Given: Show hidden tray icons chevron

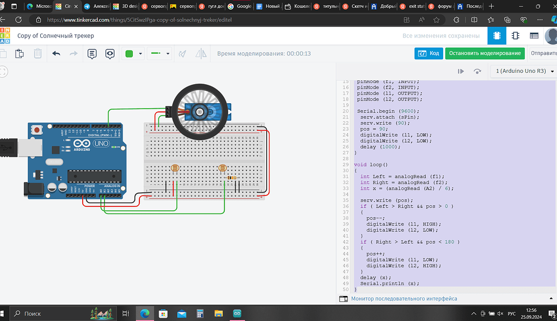Looking at the screenshot, I should pos(474,313).
